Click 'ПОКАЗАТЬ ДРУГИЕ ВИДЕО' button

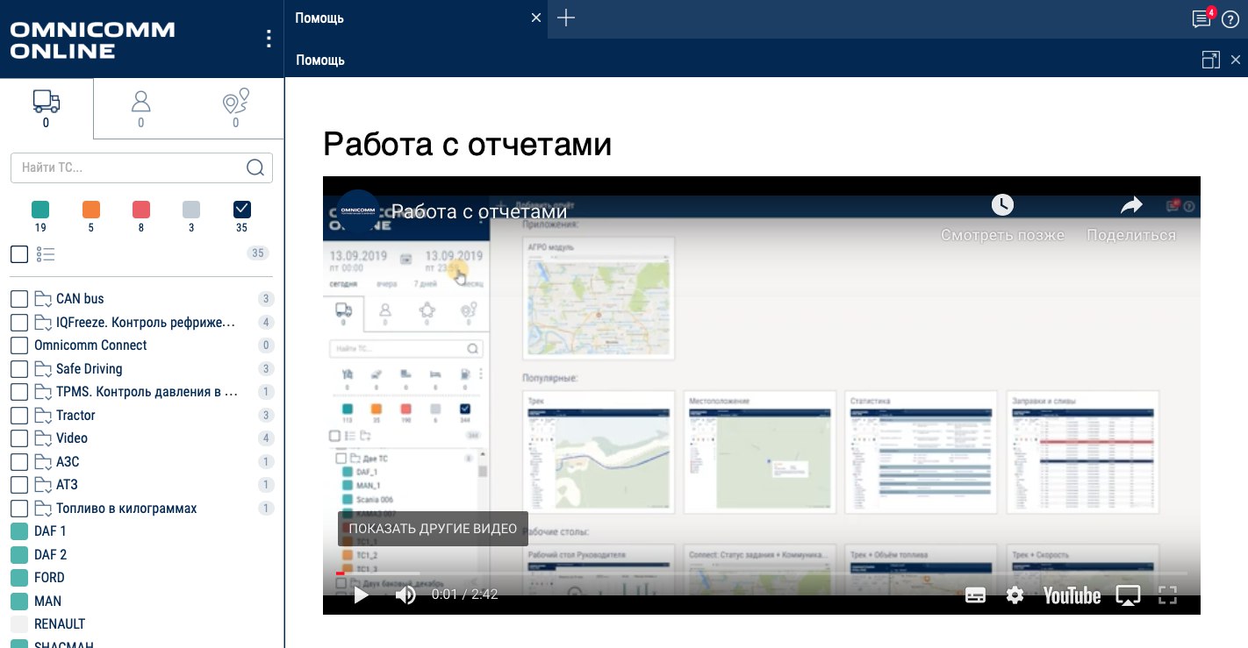[x=433, y=529]
